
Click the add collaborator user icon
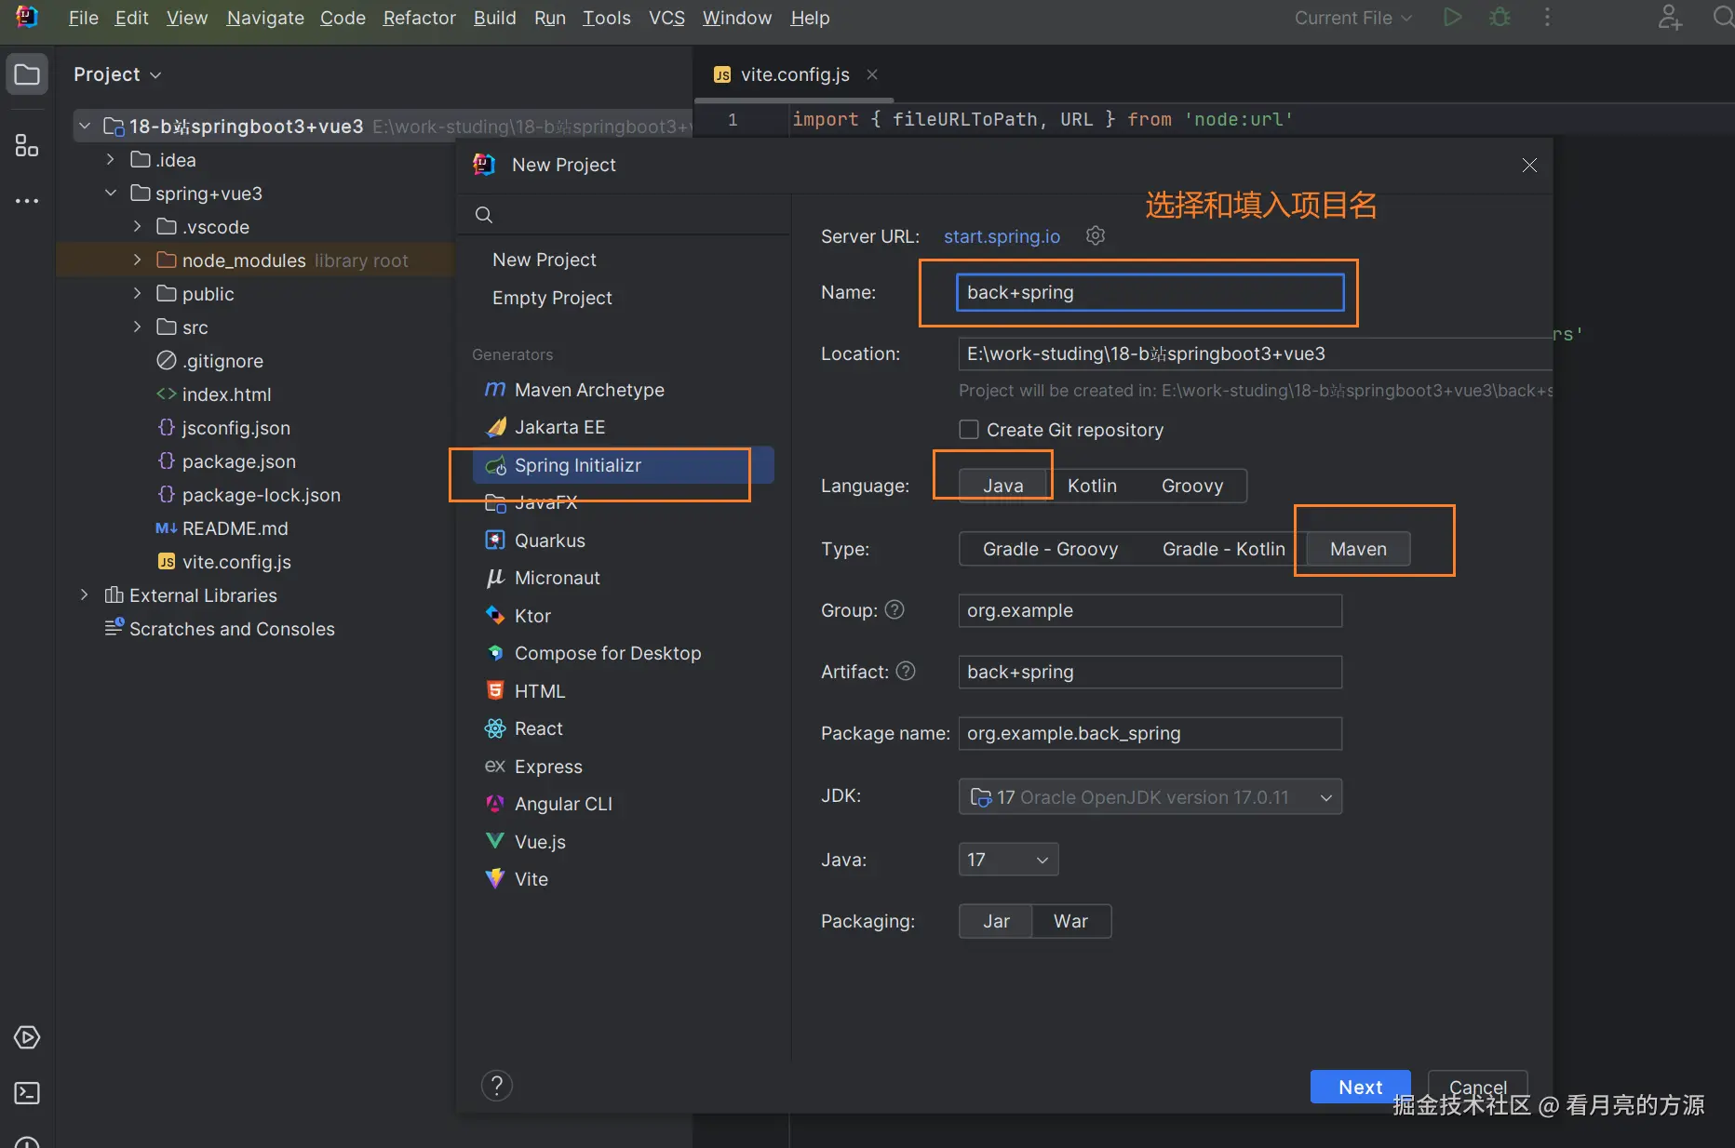1670,18
